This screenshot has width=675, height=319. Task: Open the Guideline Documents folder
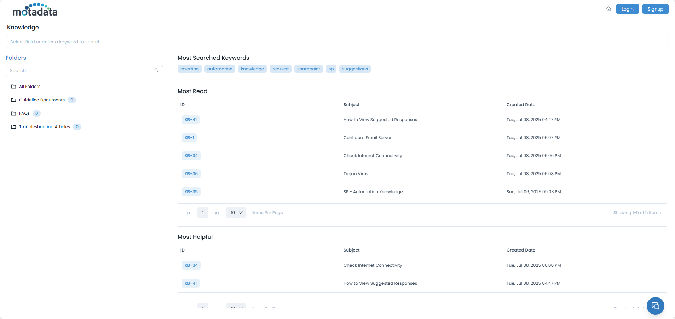(42, 100)
